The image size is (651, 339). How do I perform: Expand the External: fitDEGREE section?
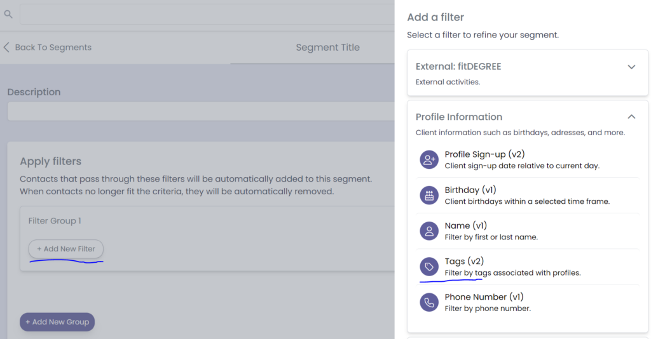click(631, 67)
